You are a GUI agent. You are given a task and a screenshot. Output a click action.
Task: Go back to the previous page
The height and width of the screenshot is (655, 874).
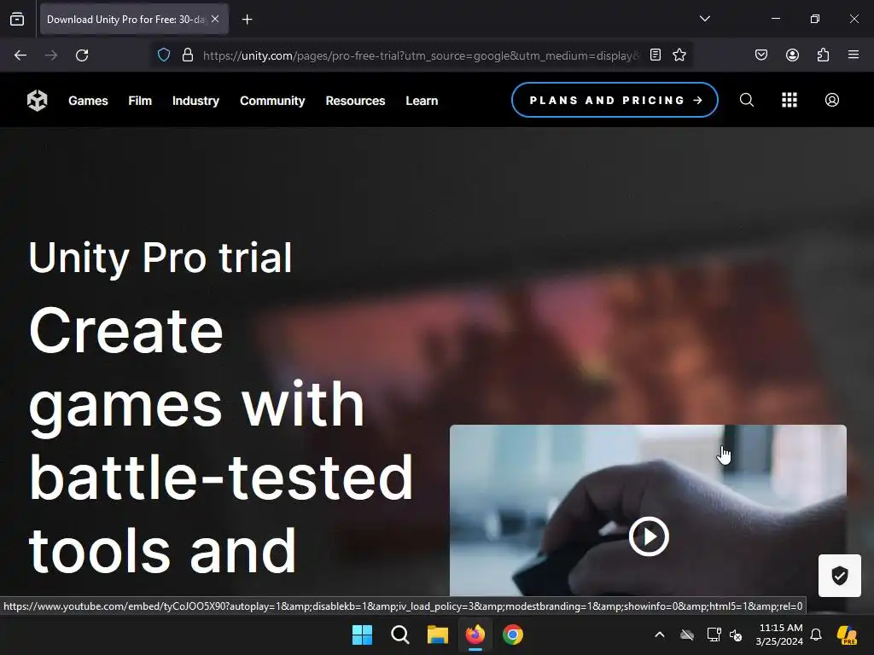pyautogui.click(x=20, y=55)
